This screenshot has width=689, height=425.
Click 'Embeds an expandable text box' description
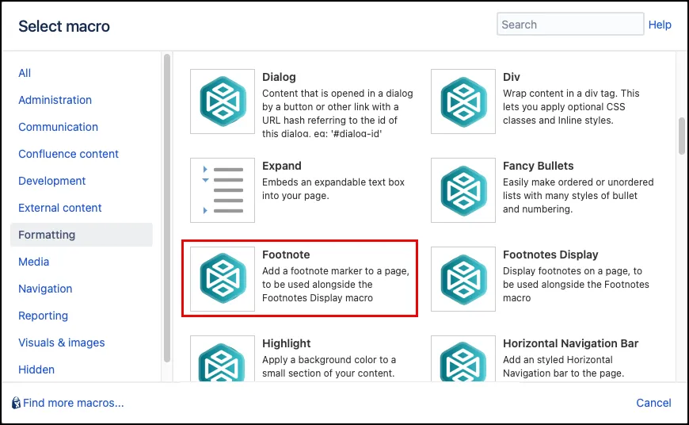[x=333, y=189]
